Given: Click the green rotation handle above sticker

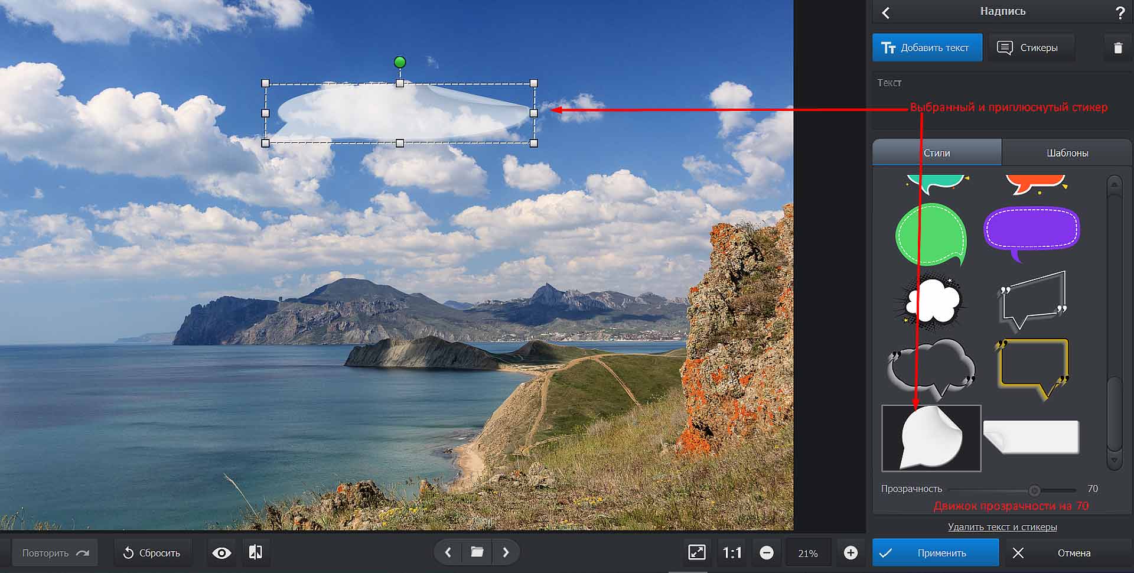Looking at the screenshot, I should pyautogui.click(x=400, y=62).
